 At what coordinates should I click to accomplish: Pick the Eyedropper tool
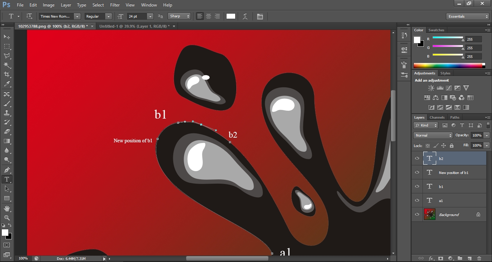(6, 83)
